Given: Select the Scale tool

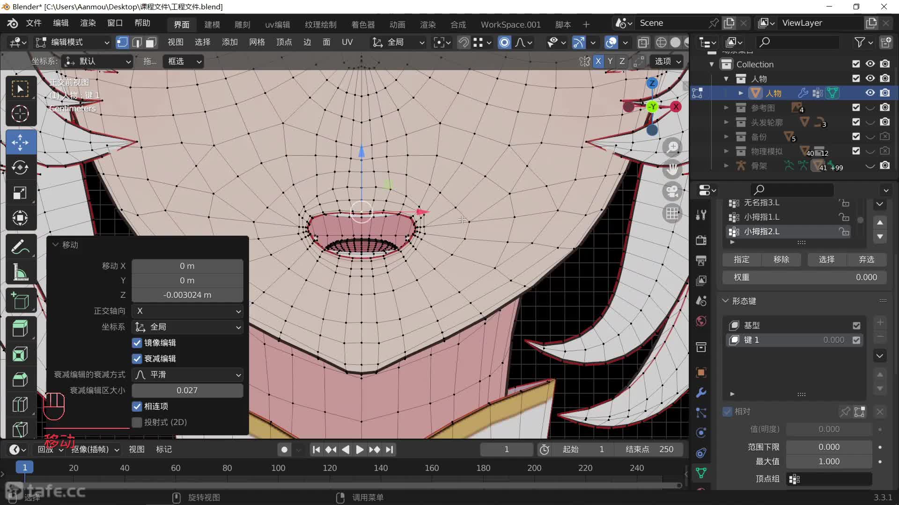Looking at the screenshot, I should click(20, 193).
